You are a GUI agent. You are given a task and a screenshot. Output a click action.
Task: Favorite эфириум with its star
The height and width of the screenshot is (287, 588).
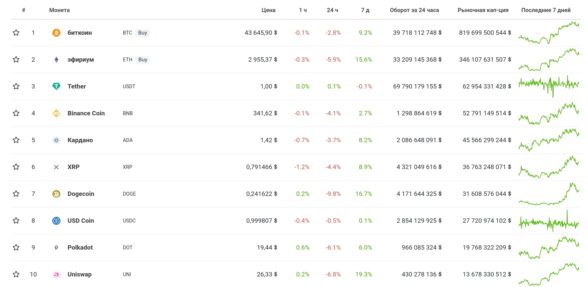click(16, 59)
